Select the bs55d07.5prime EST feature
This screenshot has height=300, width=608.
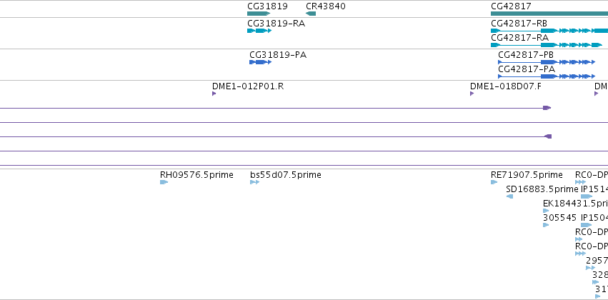[x=255, y=182]
